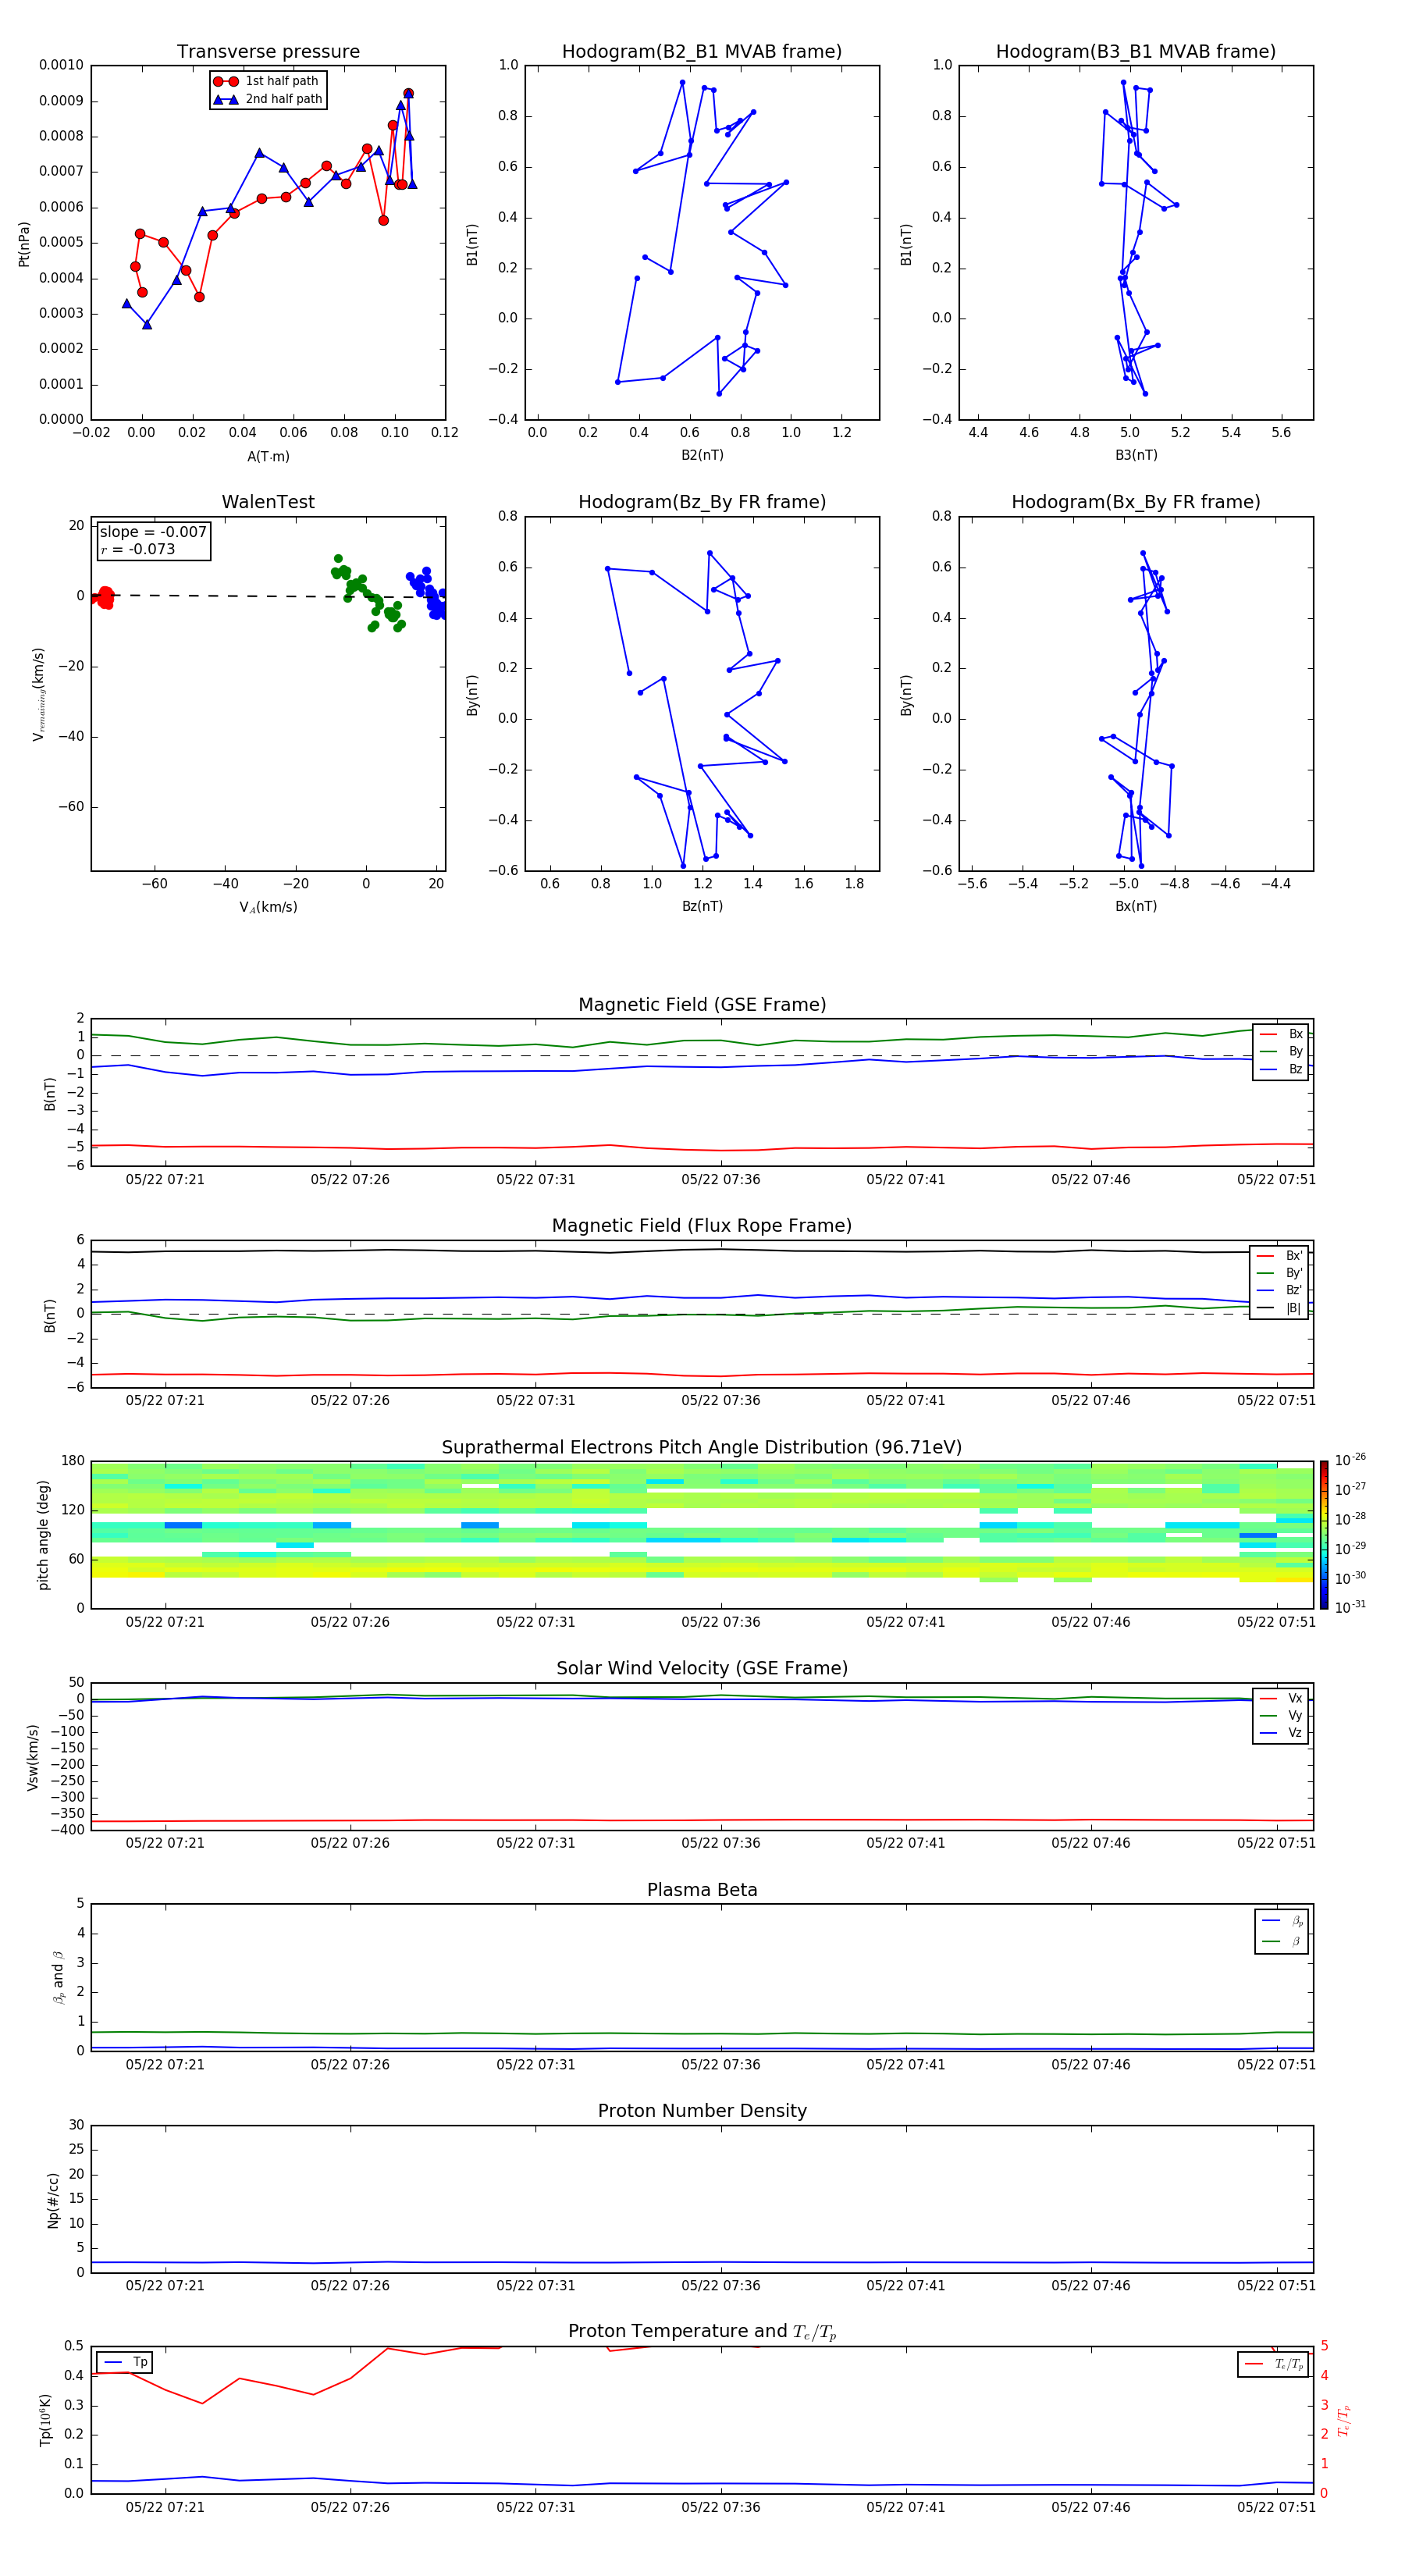
Task: Click the By legend entry in GSE magnetic field
Action: click(1281, 1051)
